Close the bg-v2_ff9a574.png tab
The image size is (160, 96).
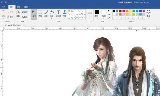tap(23, 25)
